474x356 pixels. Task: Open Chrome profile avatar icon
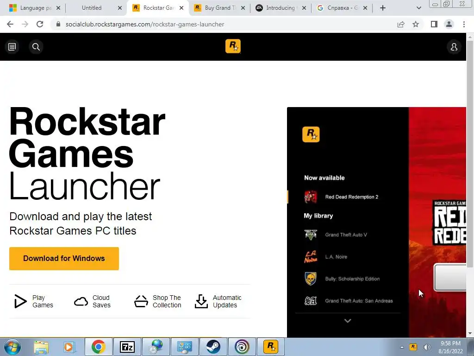(x=449, y=24)
